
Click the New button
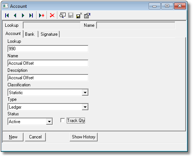[x=13, y=137]
